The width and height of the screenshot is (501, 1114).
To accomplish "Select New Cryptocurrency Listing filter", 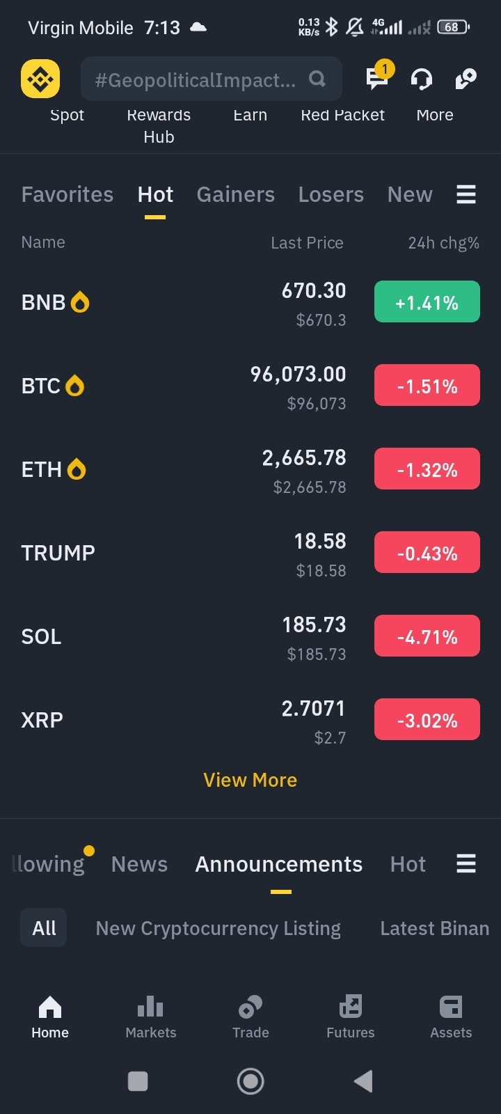I will [218, 928].
